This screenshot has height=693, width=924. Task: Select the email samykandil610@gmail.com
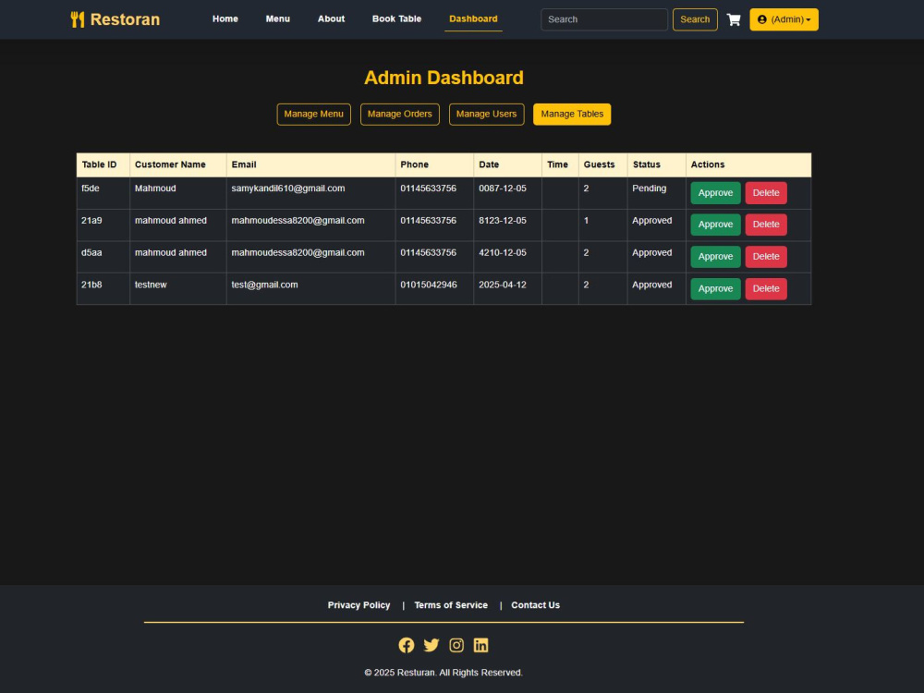(x=288, y=188)
